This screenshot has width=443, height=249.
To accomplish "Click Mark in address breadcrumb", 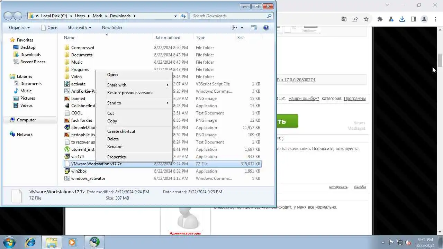I will (x=97, y=16).
